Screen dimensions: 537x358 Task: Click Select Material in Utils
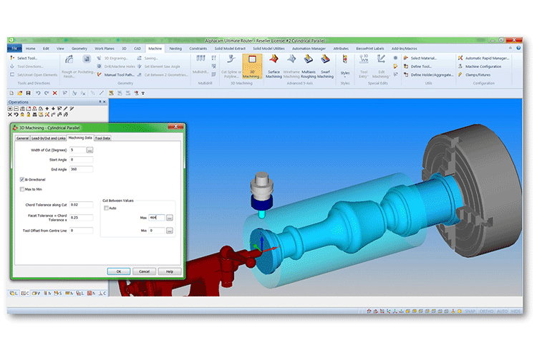[420, 58]
